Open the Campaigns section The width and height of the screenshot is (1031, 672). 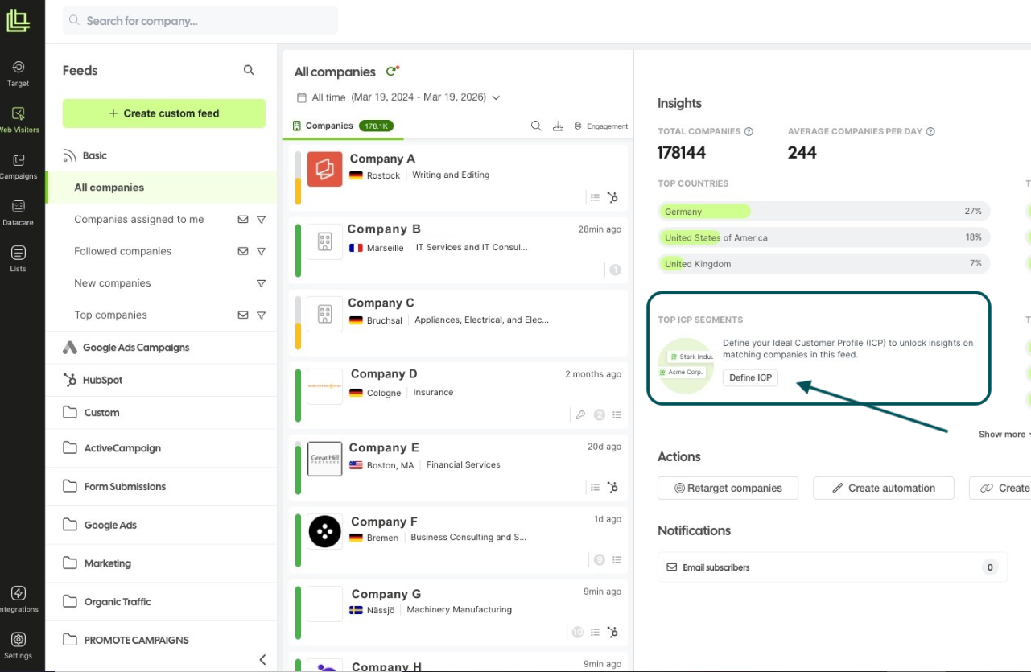tap(19, 166)
